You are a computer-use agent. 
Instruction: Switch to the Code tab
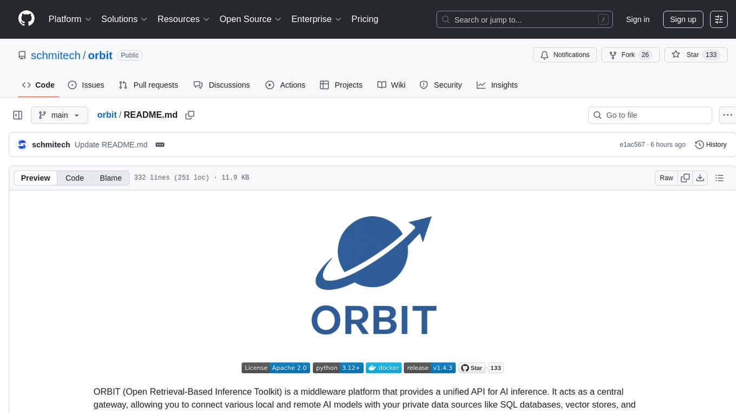click(38, 85)
